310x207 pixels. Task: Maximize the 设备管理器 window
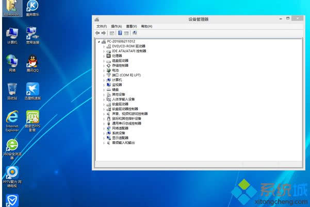point(288,19)
